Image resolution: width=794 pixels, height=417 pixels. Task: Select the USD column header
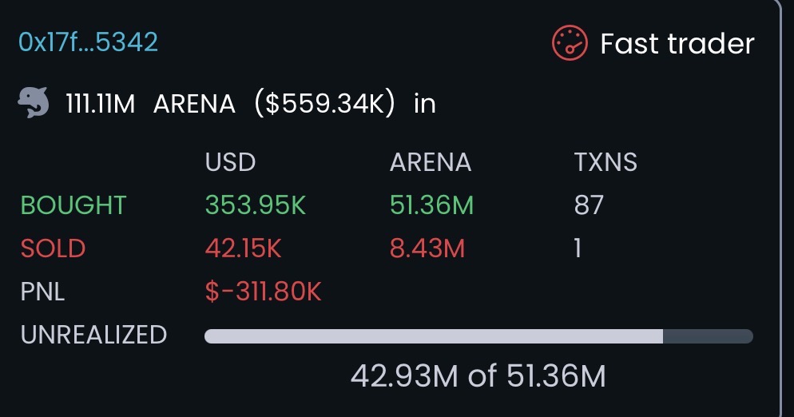(x=230, y=163)
